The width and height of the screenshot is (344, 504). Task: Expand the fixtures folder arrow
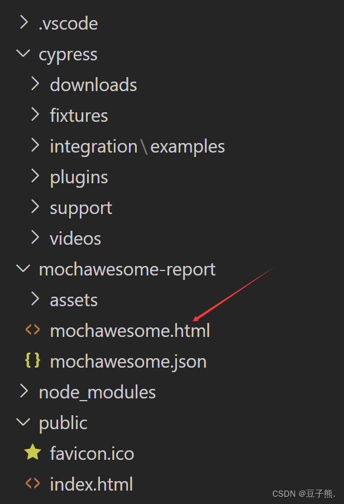[35, 115]
